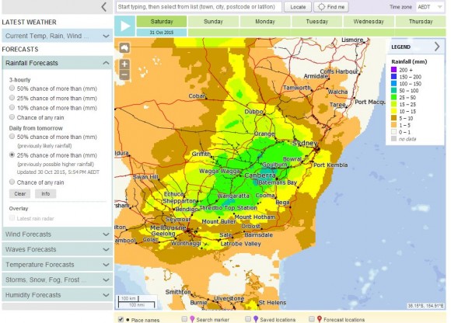Click the no data grey legend swatch
Image resolution: width=451 pixels, height=323 pixels.
tap(393, 139)
